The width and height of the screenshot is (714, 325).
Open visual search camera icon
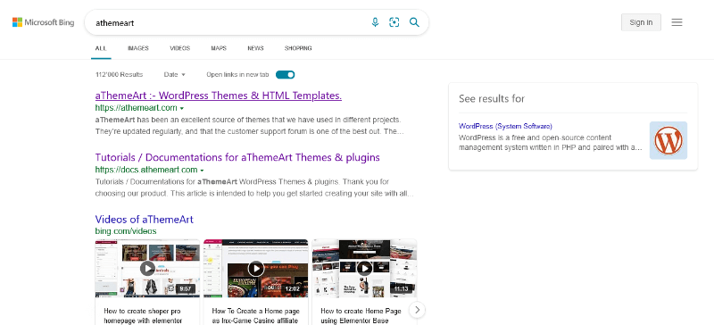[394, 22]
